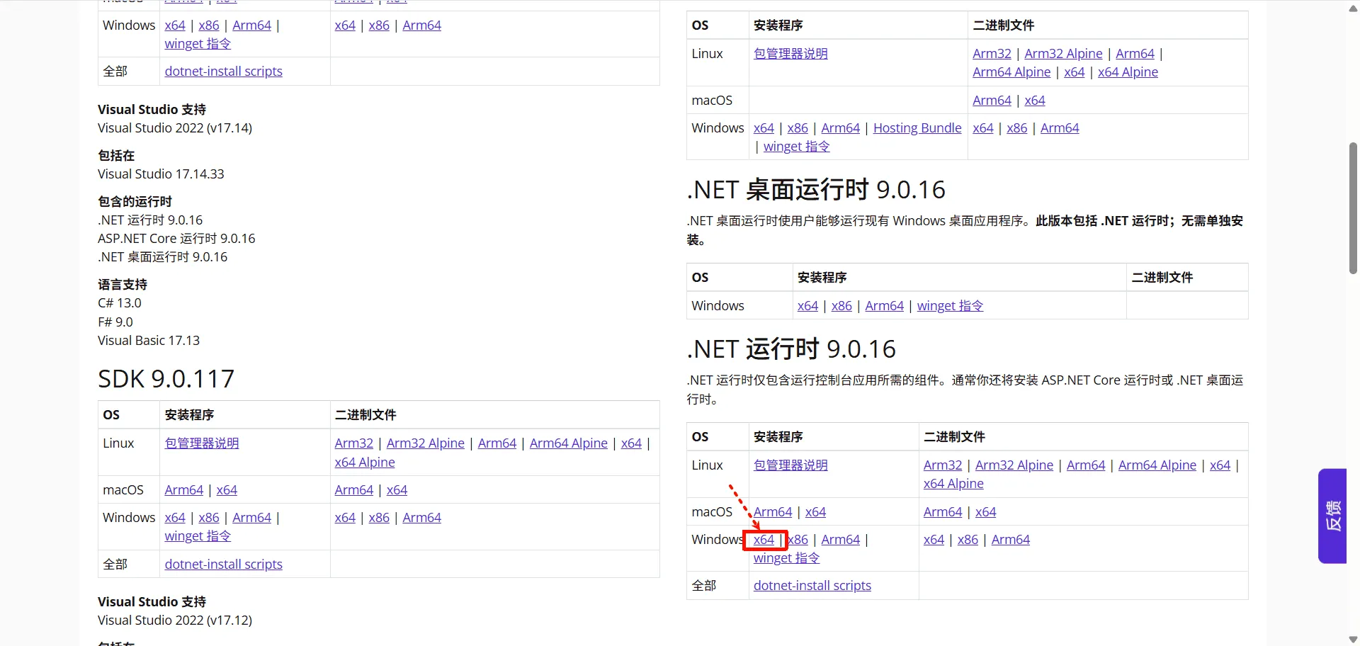
Task: Open winget 指令 for .NET 运行时 9.0.16
Action: click(786, 558)
